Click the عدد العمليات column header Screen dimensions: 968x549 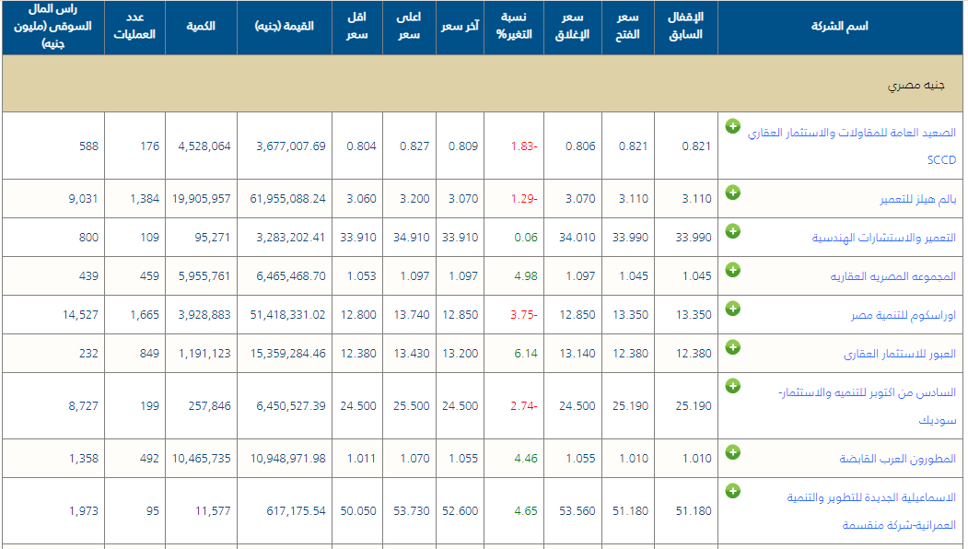pyautogui.click(x=134, y=27)
